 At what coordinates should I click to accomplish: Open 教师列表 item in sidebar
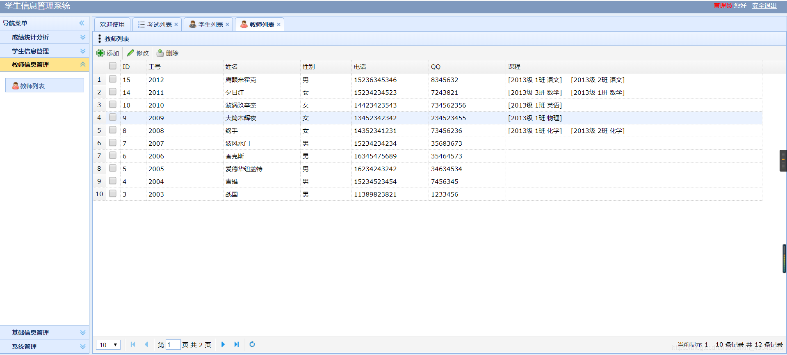[x=45, y=85]
